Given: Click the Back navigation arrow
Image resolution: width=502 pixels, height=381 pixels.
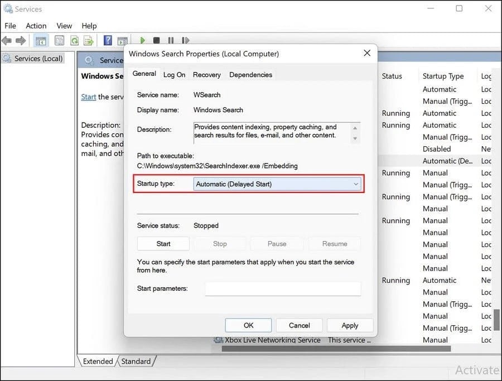Looking at the screenshot, I should (7, 40).
